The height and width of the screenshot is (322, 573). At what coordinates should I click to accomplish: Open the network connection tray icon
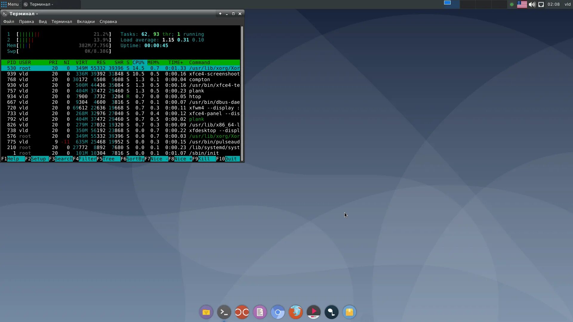[x=541, y=4]
